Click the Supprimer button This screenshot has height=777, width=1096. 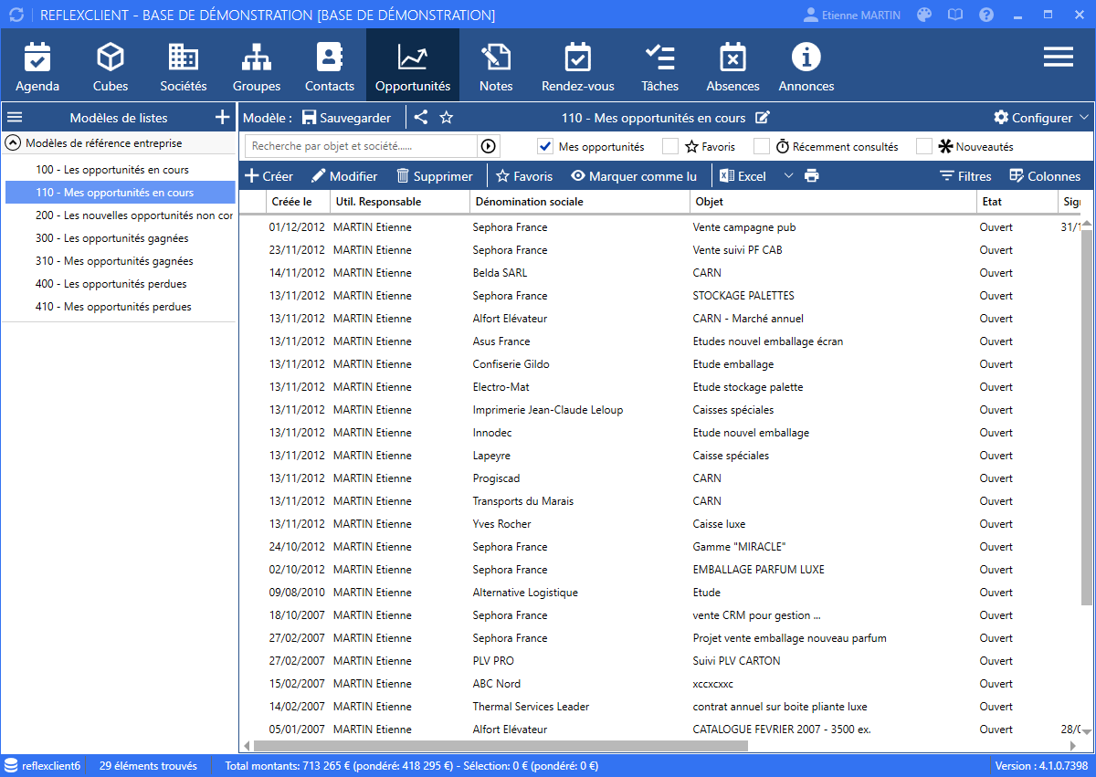(x=434, y=175)
